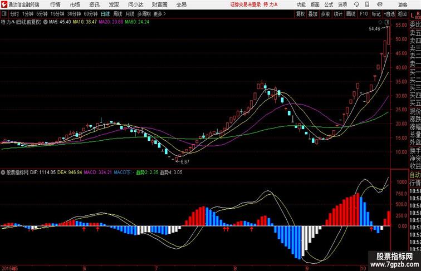Click the MACD下 label

pyautogui.click(x=122, y=173)
